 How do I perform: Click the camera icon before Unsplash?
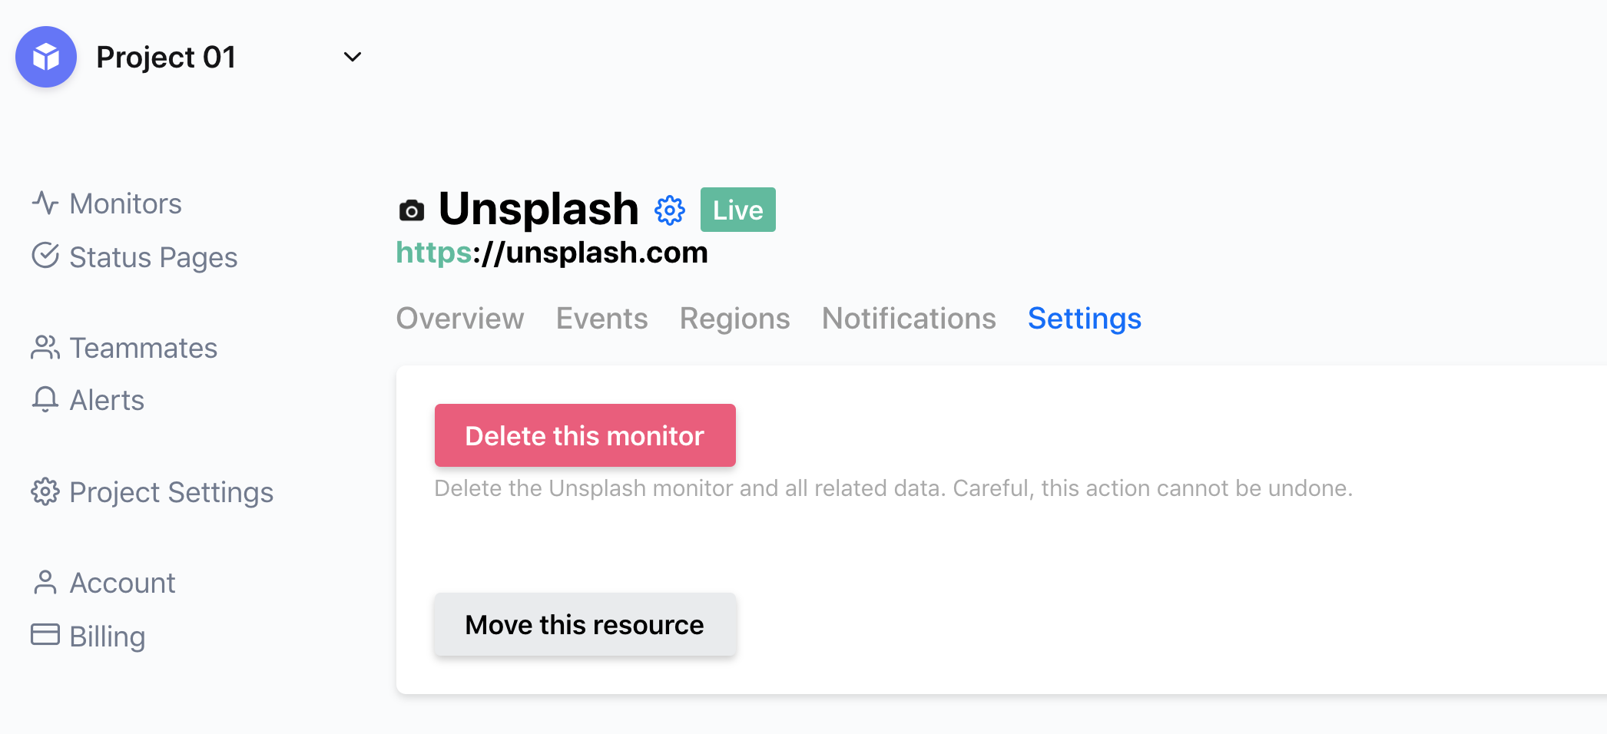tap(412, 210)
